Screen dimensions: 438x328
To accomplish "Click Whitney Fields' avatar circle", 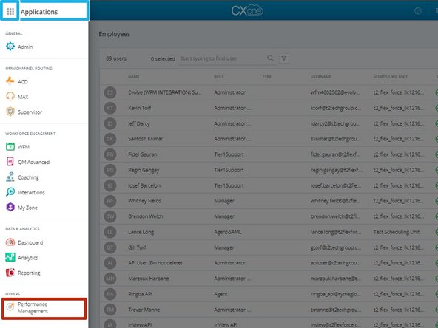I will pos(110,201).
